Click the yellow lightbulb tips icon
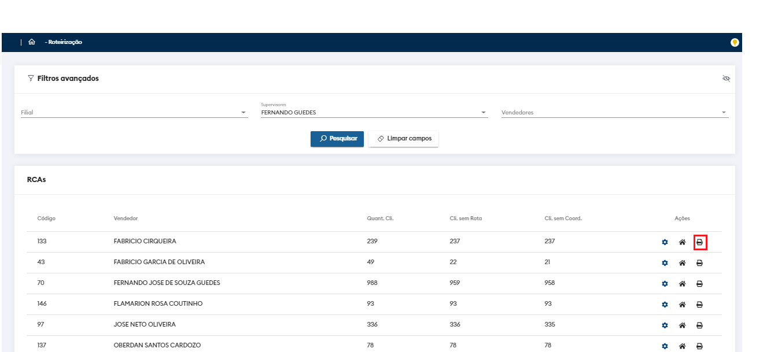The height and width of the screenshot is (352, 767). 735,42
